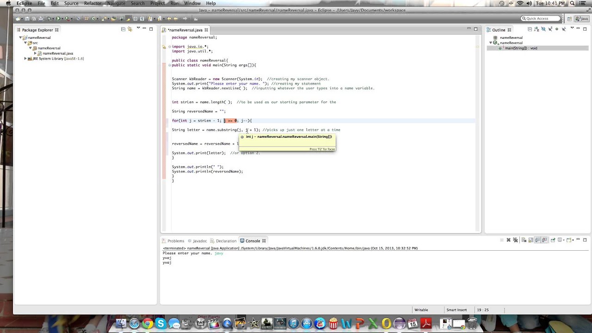The height and width of the screenshot is (333, 592).
Task: Click the Quick Access search field
Action: (x=540, y=18)
